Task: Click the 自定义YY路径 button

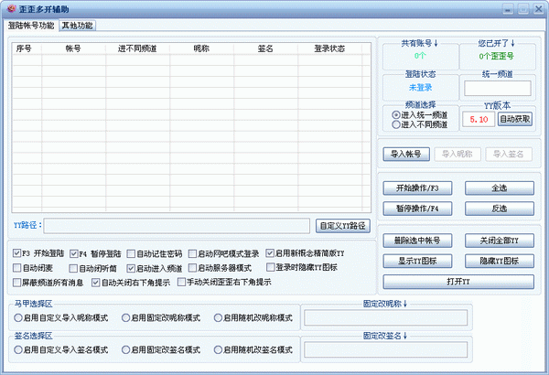Action: (343, 226)
